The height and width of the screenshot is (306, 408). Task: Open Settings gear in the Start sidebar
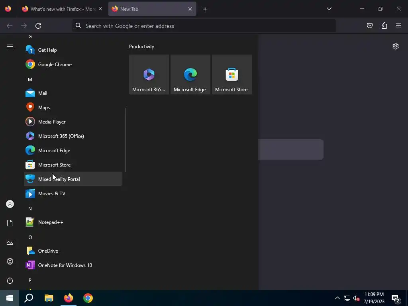point(10,261)
